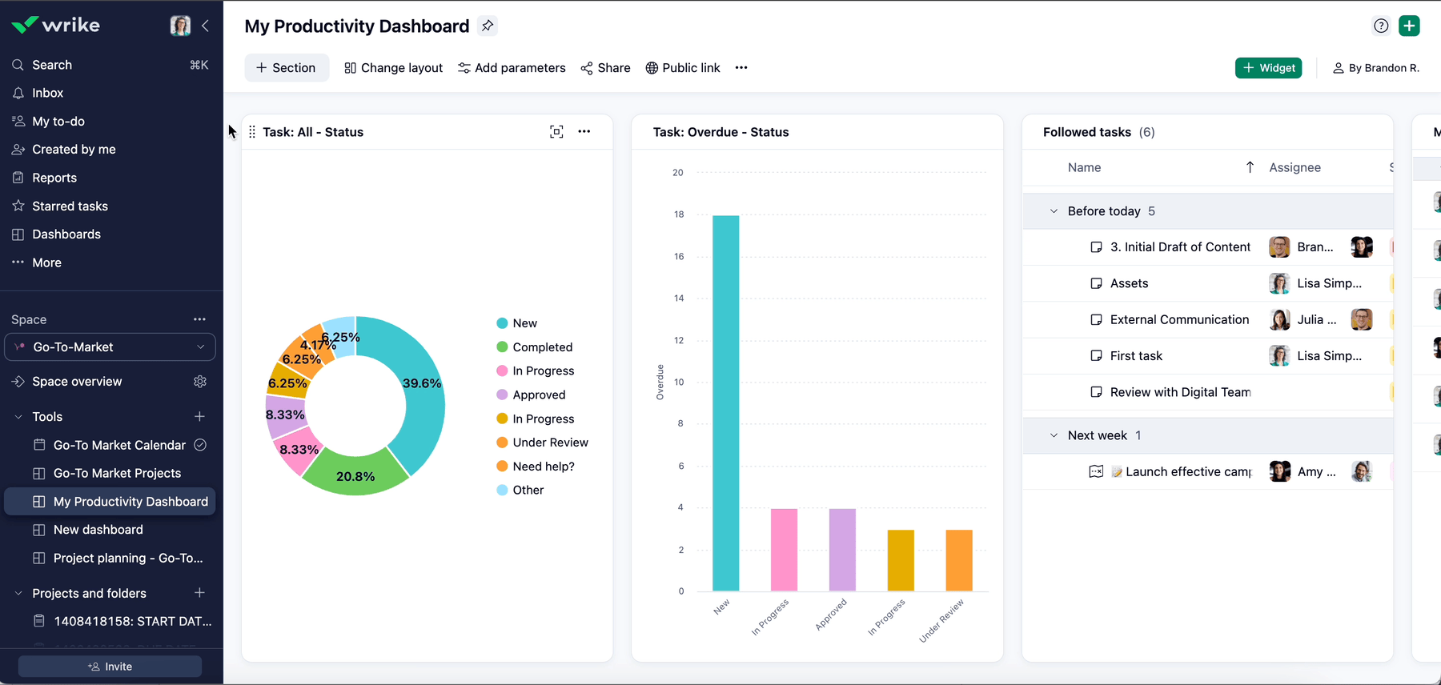Add a new tool with the plus icon
The height and width of the screenshot is (685, 1441).
200,416
